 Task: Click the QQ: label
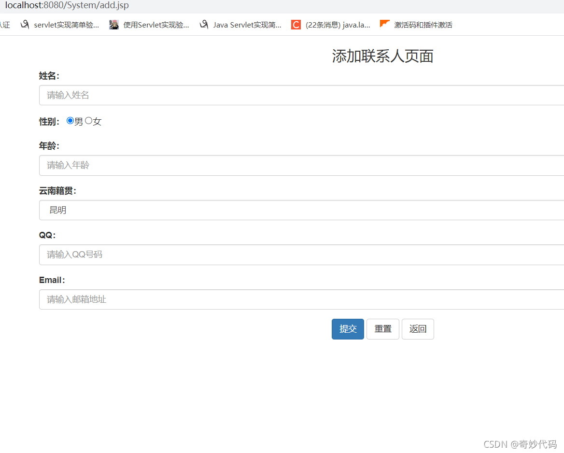pyautogui.click(x=47, y=235)
